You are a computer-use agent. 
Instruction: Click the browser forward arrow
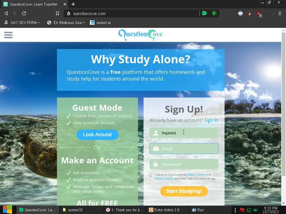pos(15,13)
